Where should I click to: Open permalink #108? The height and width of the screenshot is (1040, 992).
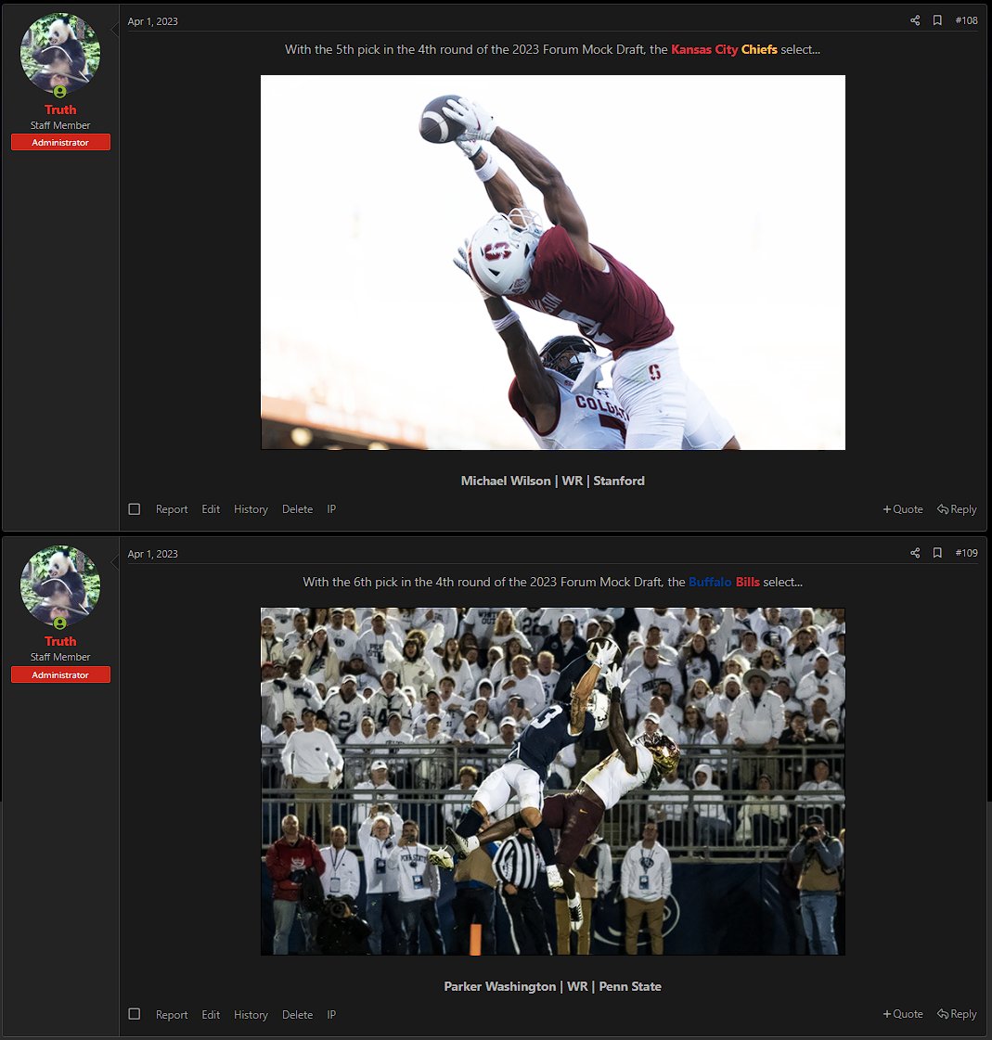click(966, 20)
